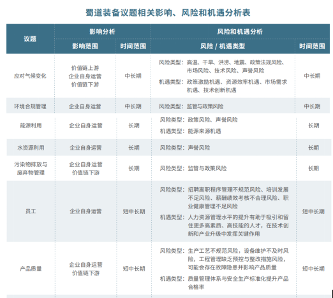Click "声誉风险" in the 水资源利用 row
The image size is (333, 298).
199,148
